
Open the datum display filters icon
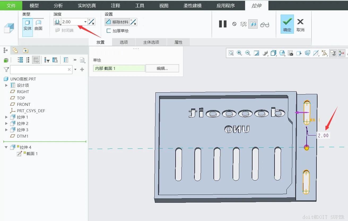(x=324, y=53)
